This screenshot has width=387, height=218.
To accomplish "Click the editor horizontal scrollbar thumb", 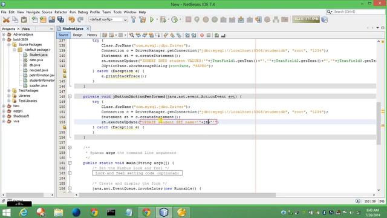I will pos(177,195).
